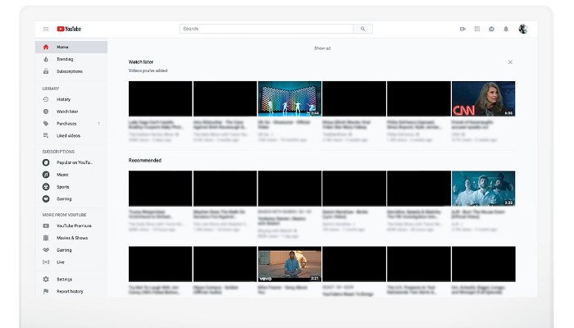Go to Trending
574x328 pixels.
coord(65,59)
